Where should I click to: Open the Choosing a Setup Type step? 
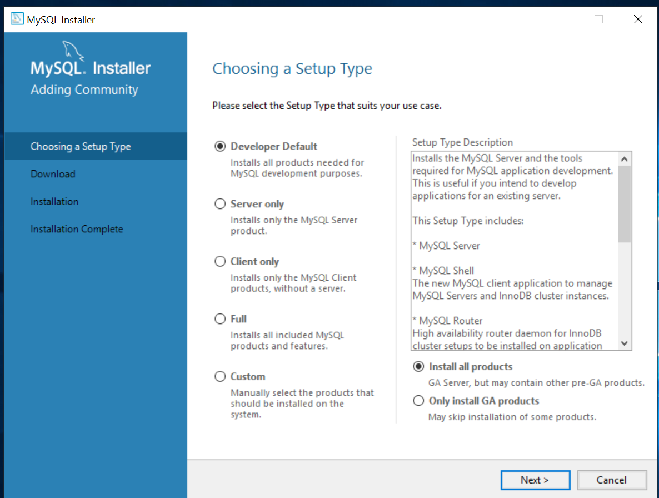tap(81, 147)
